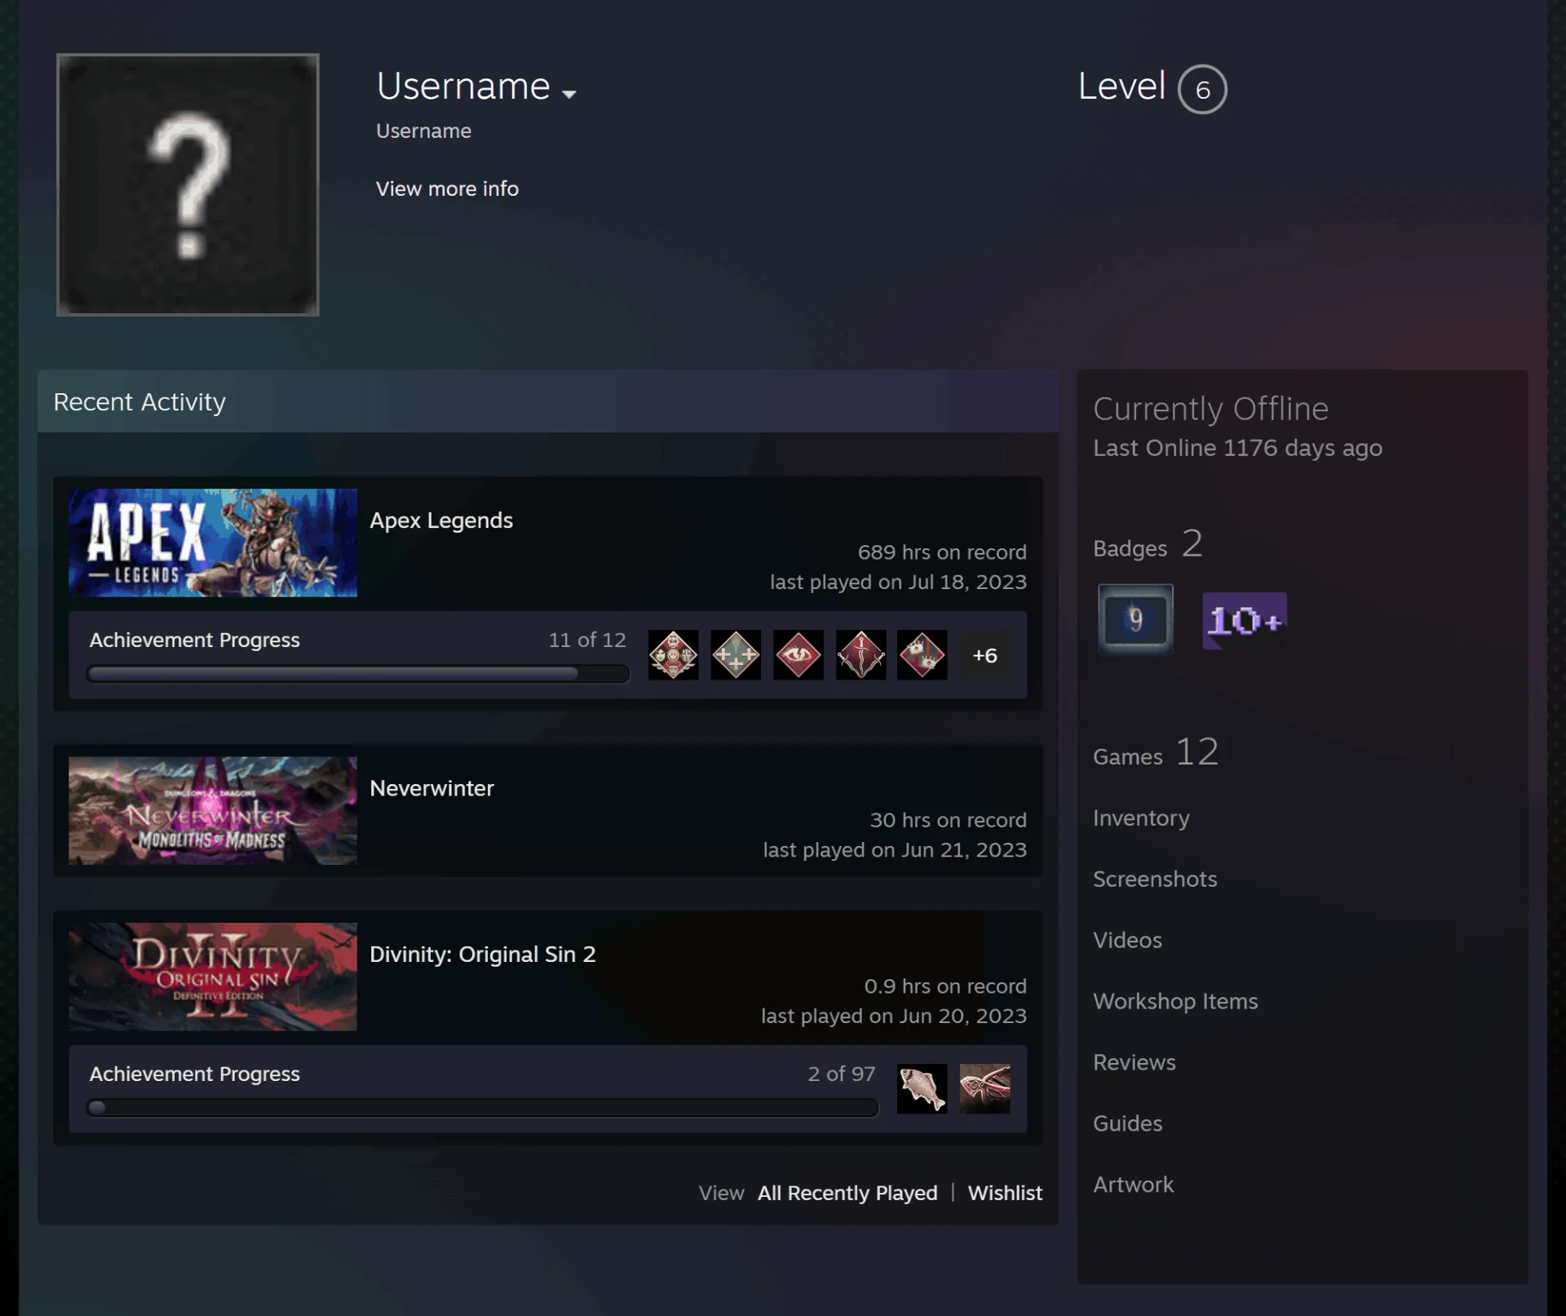Open the Divinity: Original Sin 2 title
This screenshot has width=1566, height=1316.
483,955
